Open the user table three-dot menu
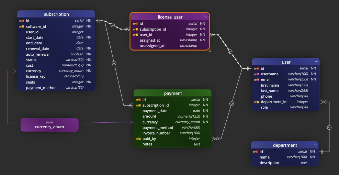This screenshot has width=339, height=175. coord(316,62)
